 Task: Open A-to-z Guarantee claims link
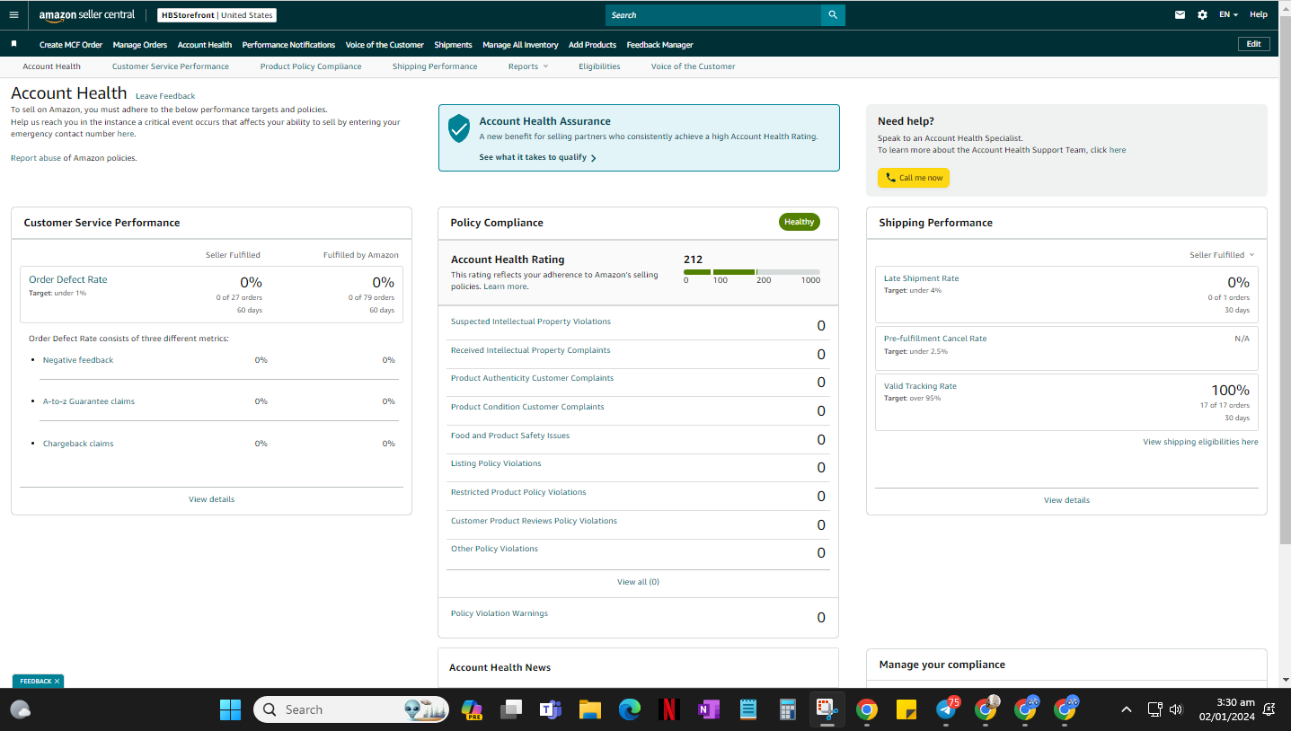(x=89, y=401)
